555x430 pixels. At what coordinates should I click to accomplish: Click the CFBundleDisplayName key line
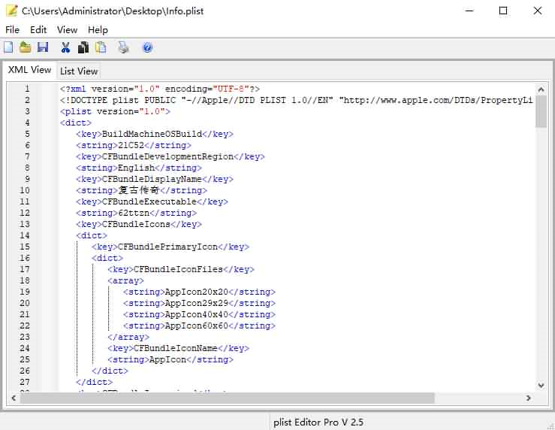click(x=155, y=179)
